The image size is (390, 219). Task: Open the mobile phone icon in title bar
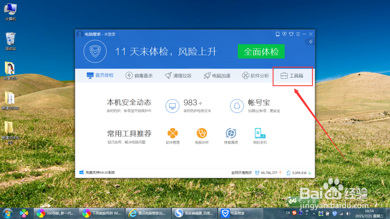(278, 34)
